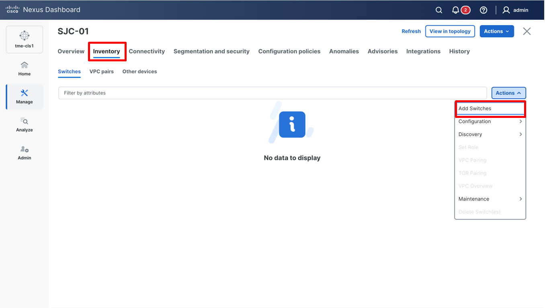Select Home in the left sidebar

24,68
